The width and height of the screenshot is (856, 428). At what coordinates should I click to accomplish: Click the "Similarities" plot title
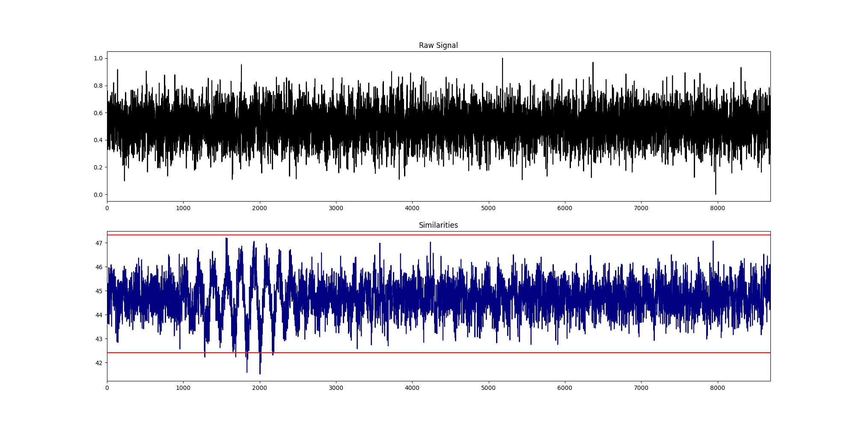[438, 225]
